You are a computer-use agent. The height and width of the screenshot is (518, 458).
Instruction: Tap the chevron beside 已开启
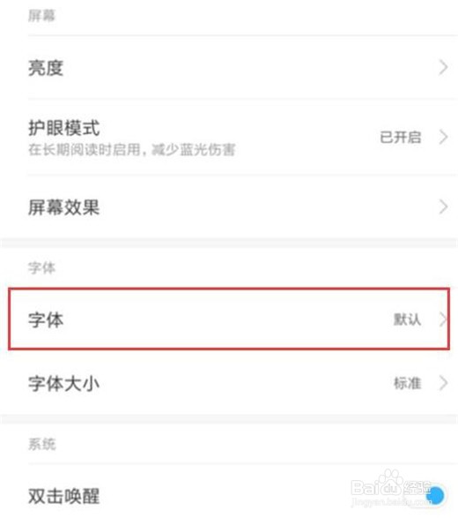(444, 137)
